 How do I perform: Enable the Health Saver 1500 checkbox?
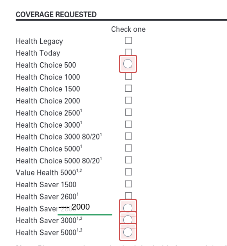pos(128,184)
